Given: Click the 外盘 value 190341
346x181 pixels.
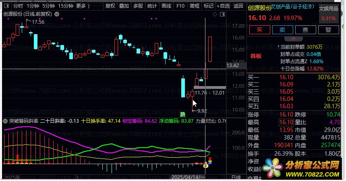Looking at the screenshot, I should (283, 145).
